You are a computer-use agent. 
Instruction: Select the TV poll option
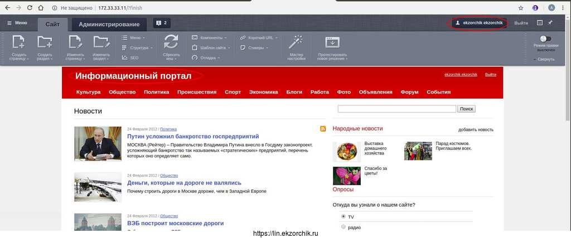click(343, 216)
